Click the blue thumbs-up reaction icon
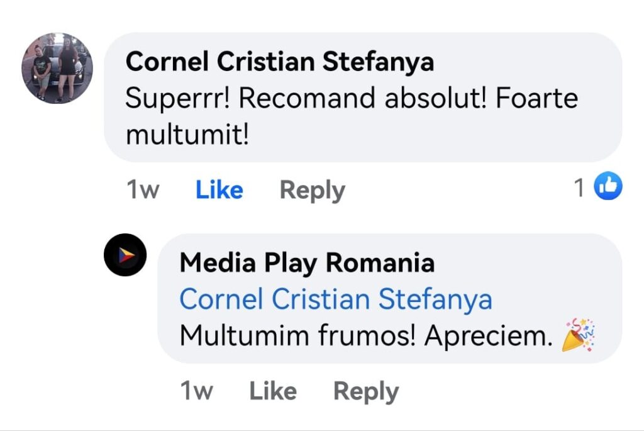Screen dimensions: 644x431 click(x=608, y=187)
